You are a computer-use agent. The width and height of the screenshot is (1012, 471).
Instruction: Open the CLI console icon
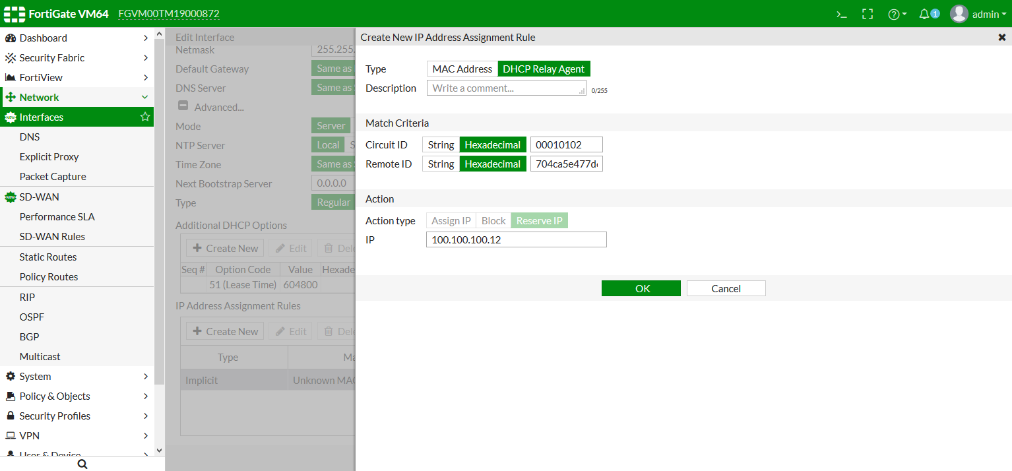point(842,13)
